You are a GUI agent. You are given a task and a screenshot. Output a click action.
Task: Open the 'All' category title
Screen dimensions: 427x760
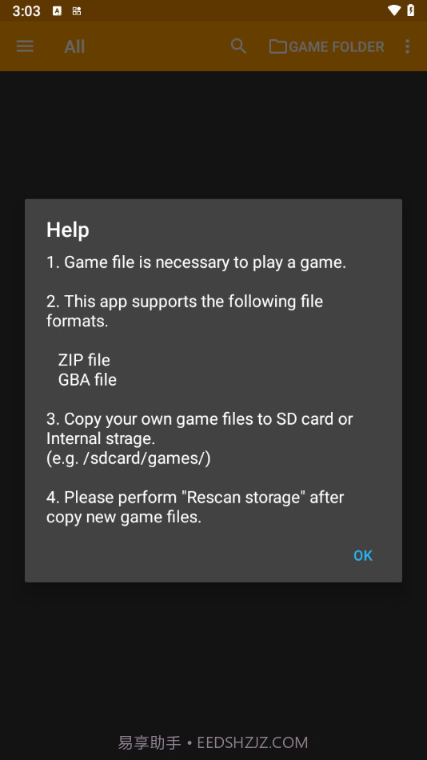74,46
